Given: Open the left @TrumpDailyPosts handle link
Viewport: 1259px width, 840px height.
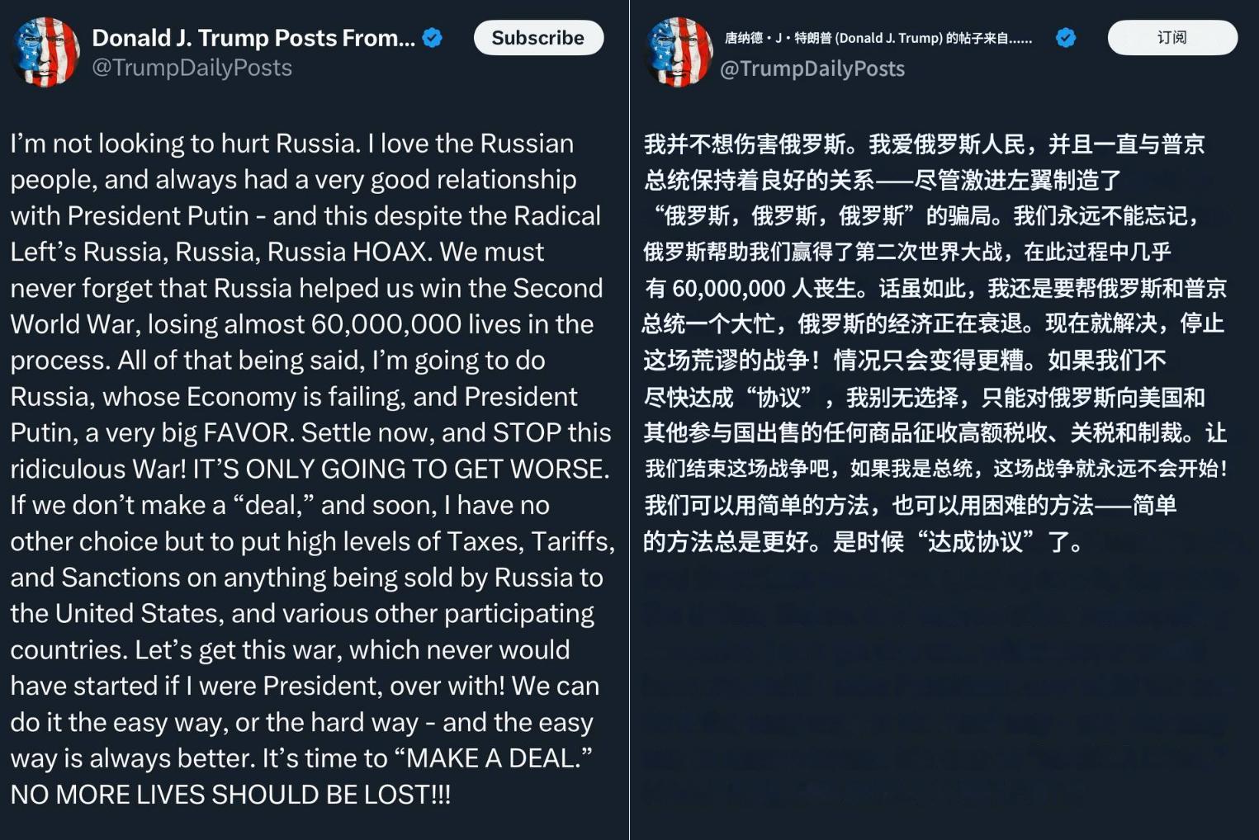Looking at the screenshot, I should tap(192, 68).
